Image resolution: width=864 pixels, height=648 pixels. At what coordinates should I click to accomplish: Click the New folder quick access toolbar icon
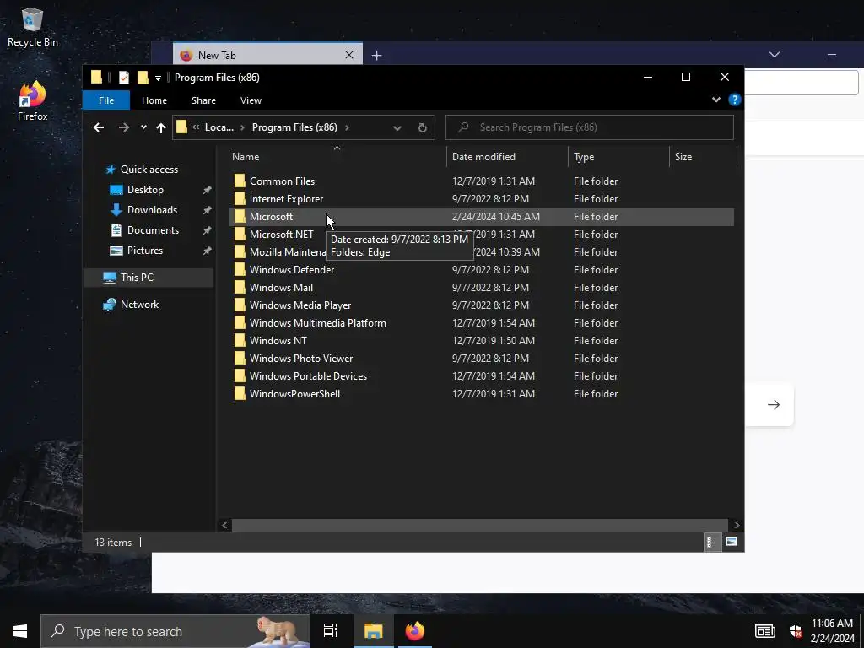click(x=143, y=78)
